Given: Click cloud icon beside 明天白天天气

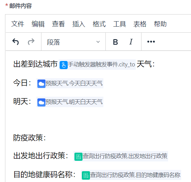Looking at the screenshot, I should point(41,102).
